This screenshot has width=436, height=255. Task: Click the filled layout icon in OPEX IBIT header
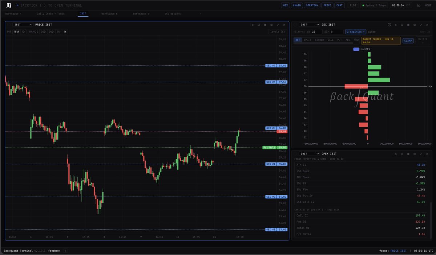tap(408, 154)
